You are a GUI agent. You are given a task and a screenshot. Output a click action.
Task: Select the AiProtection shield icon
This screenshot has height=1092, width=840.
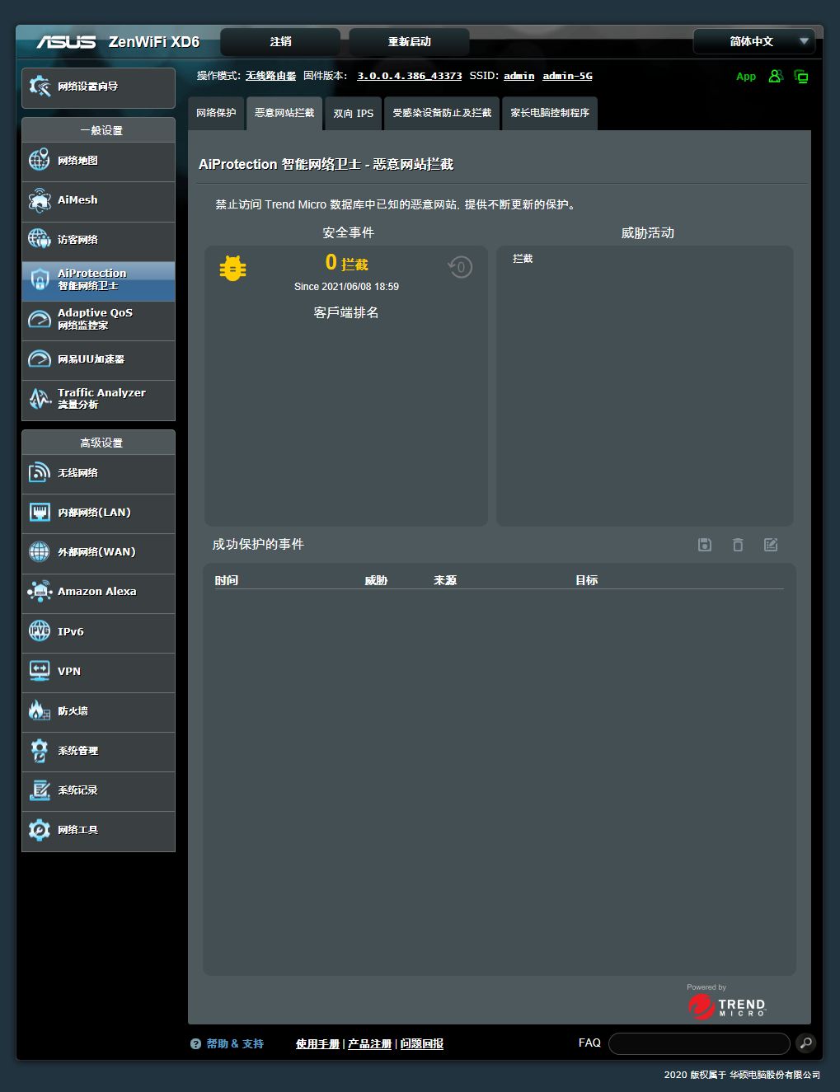coord(40,279)
